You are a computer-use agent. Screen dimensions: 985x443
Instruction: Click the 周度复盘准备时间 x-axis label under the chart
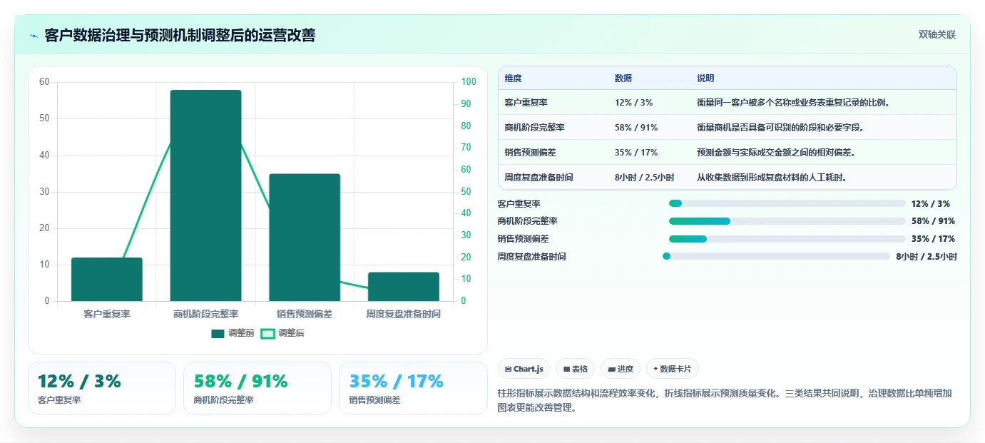click(x=404, y=314)
